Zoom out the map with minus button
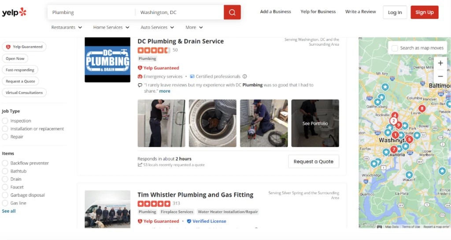Viewport: 451px width, 240px height. (x=440, y=76)
